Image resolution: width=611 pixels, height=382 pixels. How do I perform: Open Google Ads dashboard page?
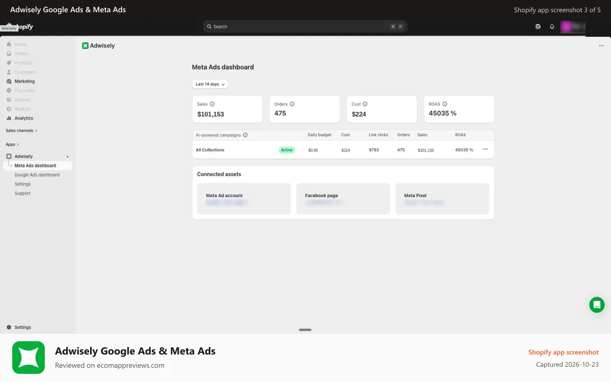(x=37, y=175)
